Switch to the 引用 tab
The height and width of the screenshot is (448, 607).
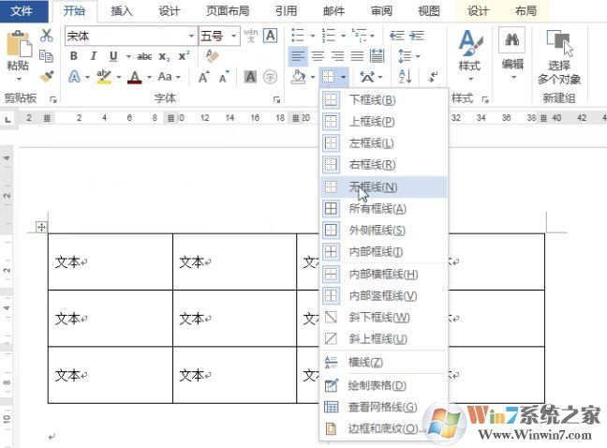(x=286, y=11)
